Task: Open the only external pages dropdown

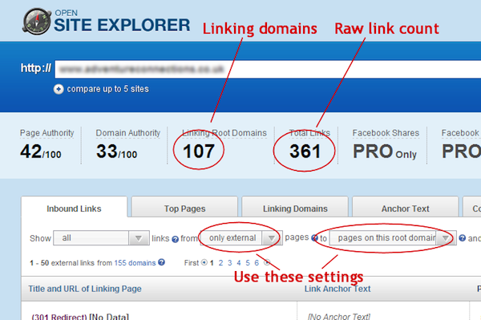Action: (241, 238)
